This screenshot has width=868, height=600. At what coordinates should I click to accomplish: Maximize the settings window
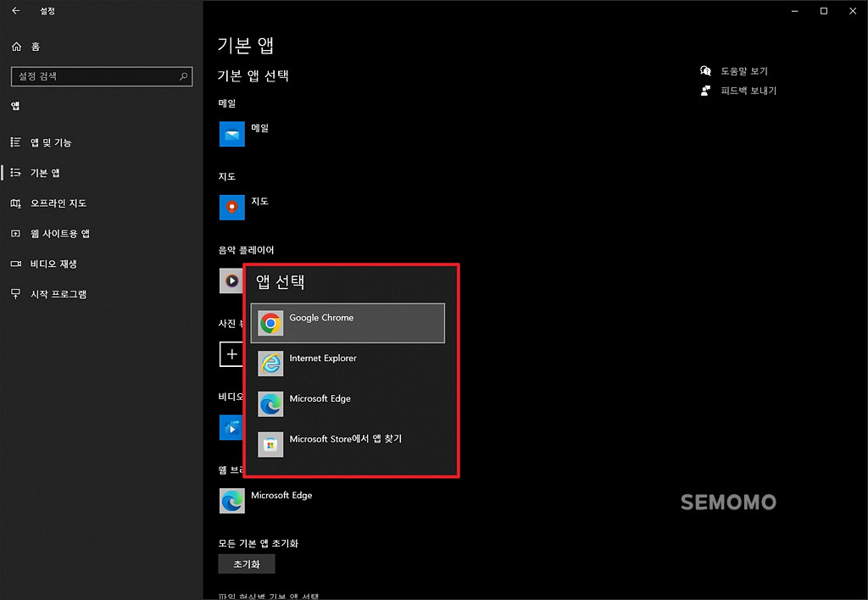(824, 10)
